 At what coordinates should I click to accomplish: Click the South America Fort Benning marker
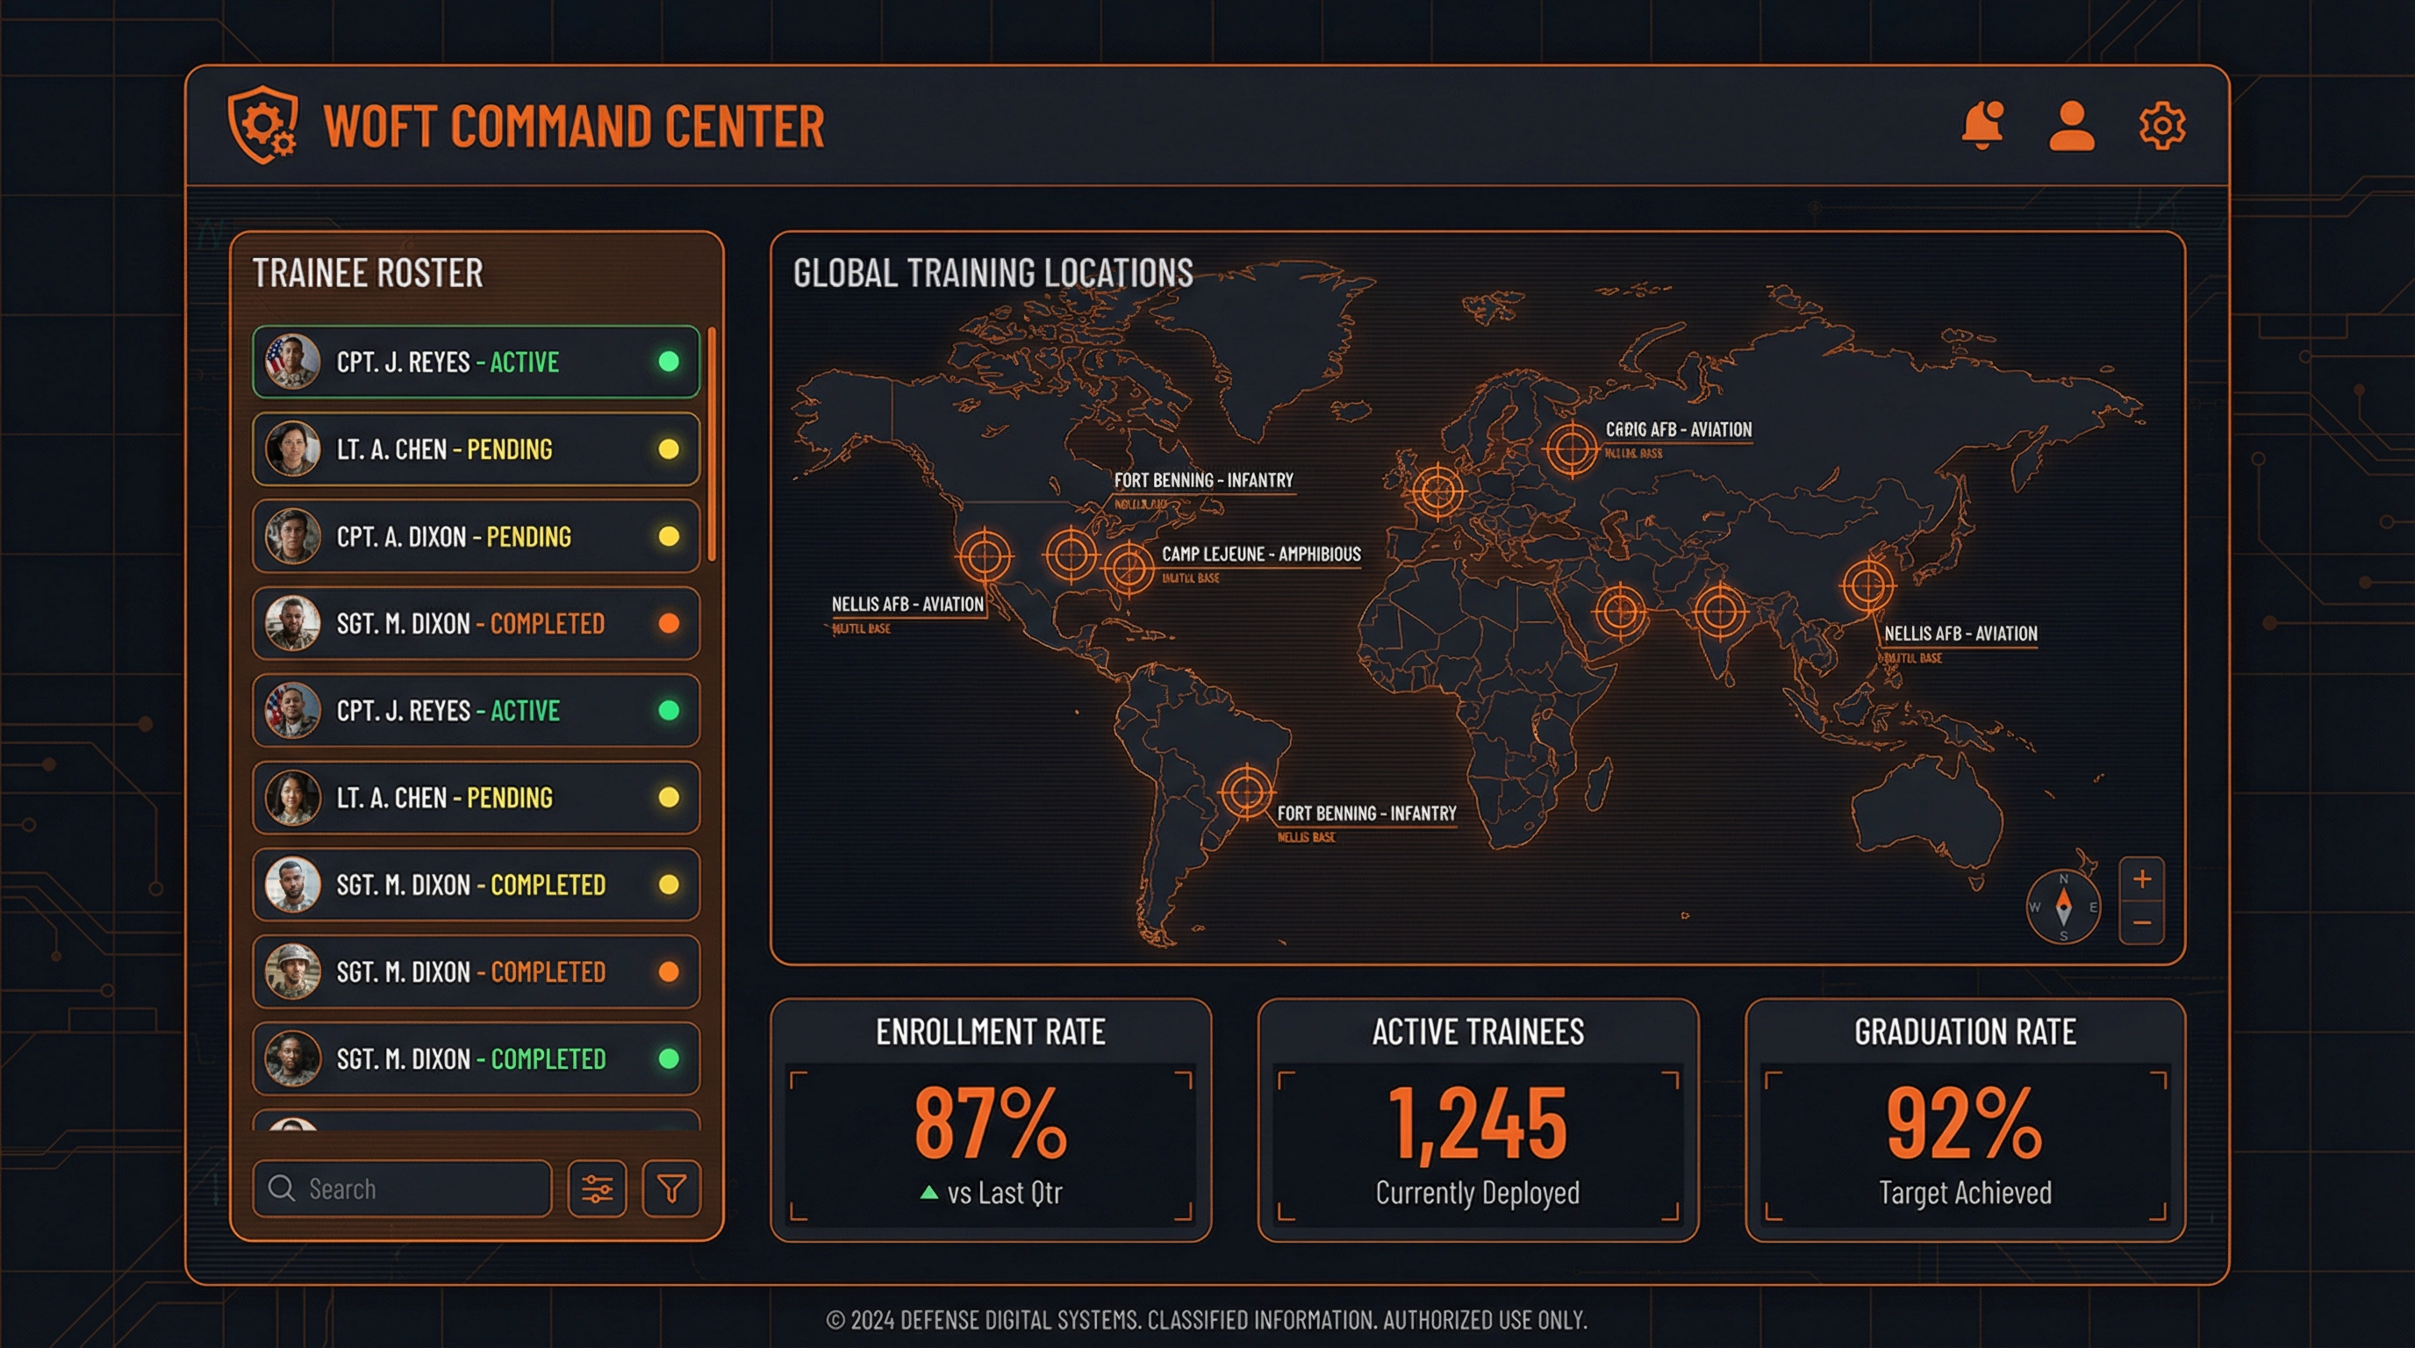(1246, 792)
